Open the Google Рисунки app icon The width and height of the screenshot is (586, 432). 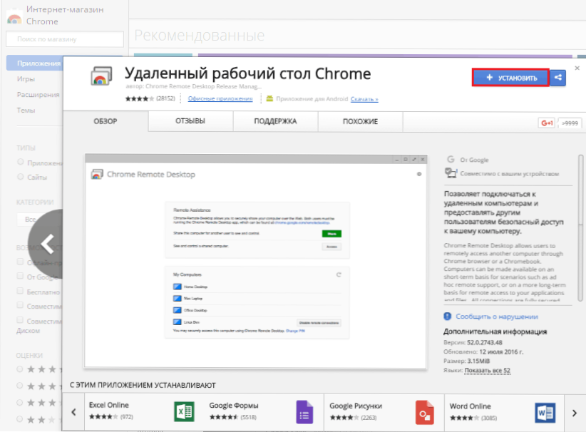(425, 412)
